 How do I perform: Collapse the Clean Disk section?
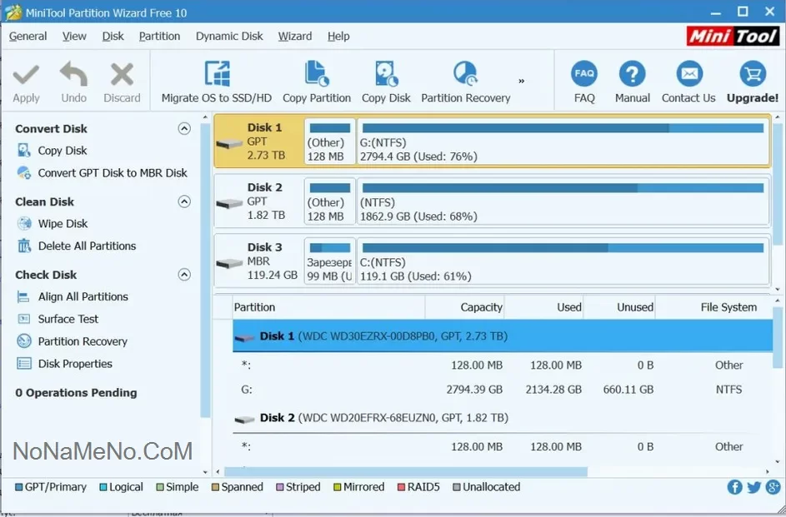(184, 201)
